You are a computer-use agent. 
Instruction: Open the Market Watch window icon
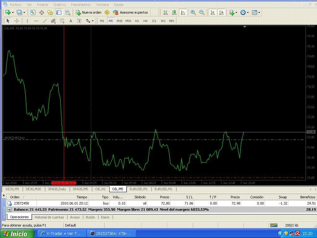pos(33,12)
